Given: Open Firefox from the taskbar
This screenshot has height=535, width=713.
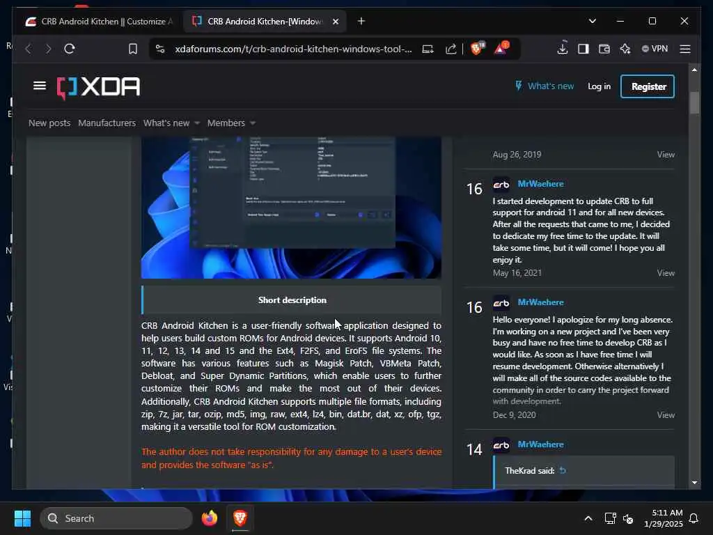Looking at the screenshot, I should pyautogui.click(x=209, y=518).
